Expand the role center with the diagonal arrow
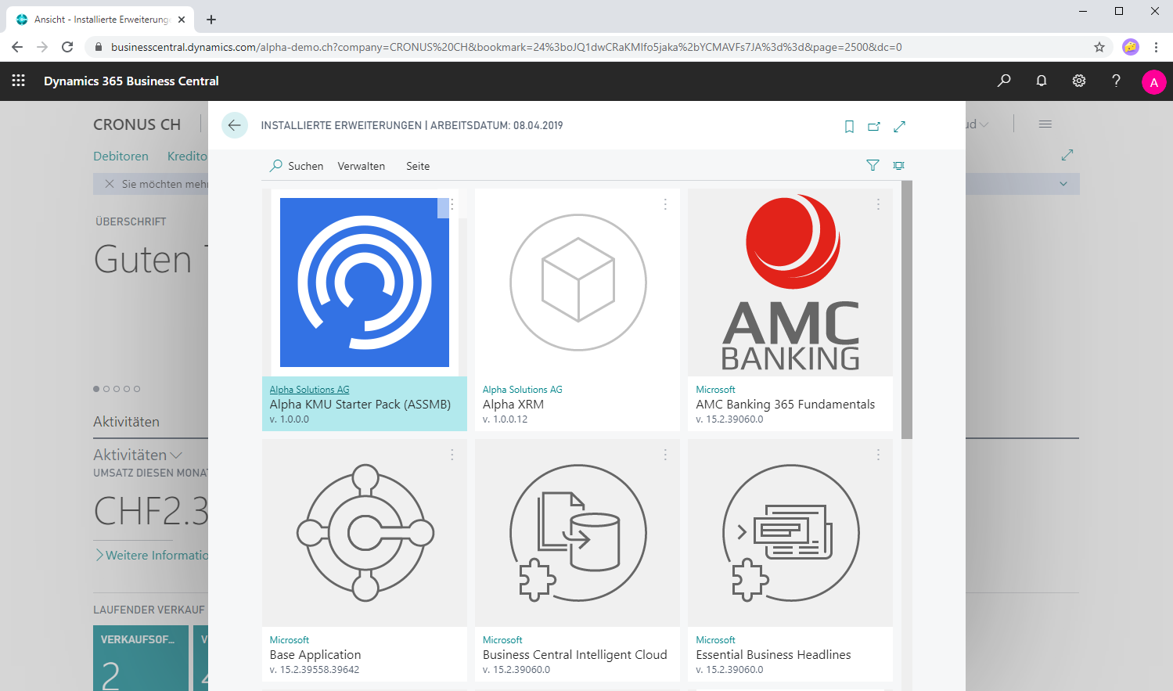 click(1067, 155)
